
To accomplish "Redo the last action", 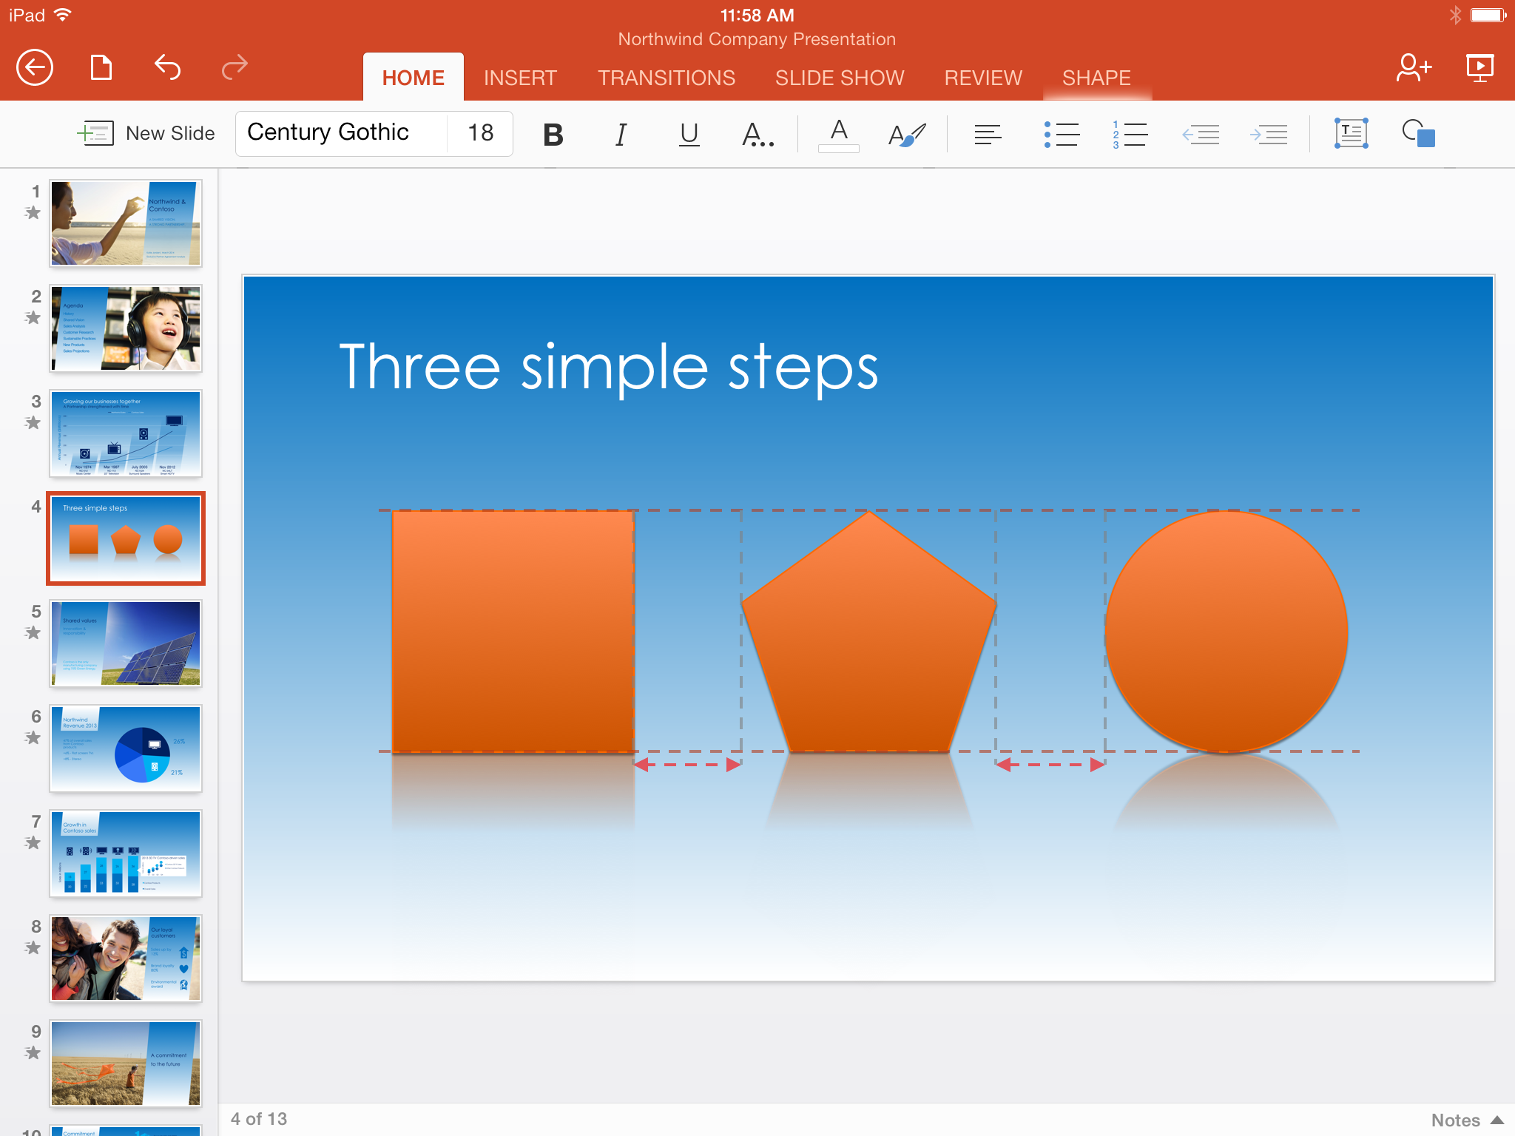I will pos(234,67).
